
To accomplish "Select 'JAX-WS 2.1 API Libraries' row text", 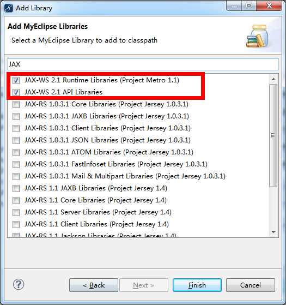I will [x=63, y=92].
